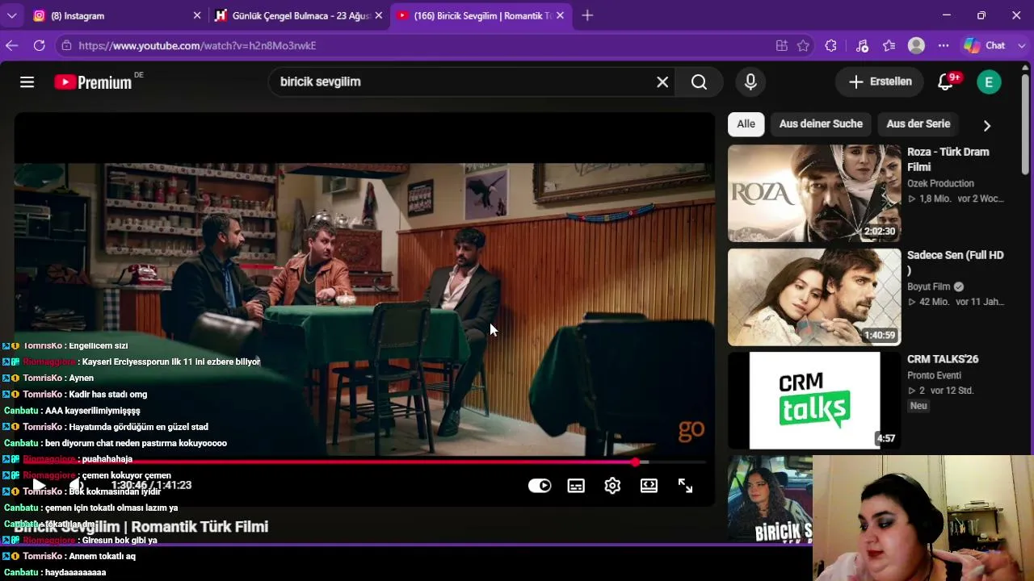Image resolution: width=1034 pixels, height=581 pixels.
Task: Turn on subtitles in the player
Action: pyautogui.click(x=576, y=486)
